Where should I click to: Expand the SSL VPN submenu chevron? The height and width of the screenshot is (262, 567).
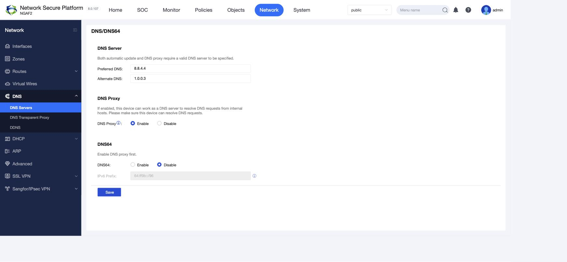click(76, 176)
